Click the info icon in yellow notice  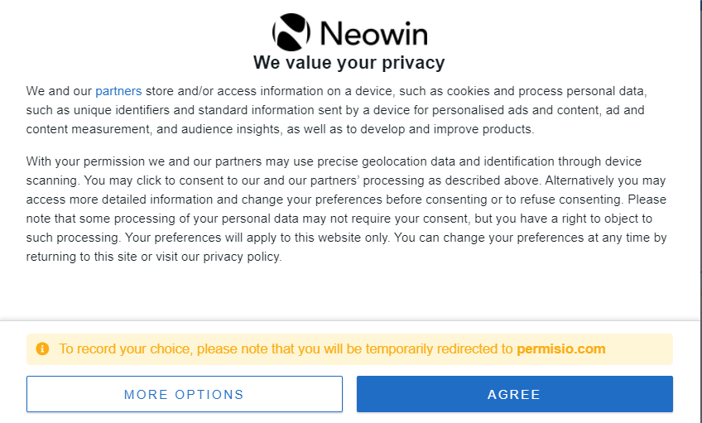click(x=43, y=349)
